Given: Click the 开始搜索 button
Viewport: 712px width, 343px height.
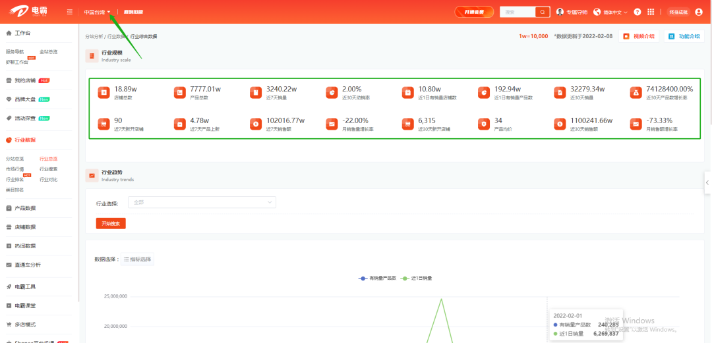Looking at the screenshot, I should coord(111,223).
